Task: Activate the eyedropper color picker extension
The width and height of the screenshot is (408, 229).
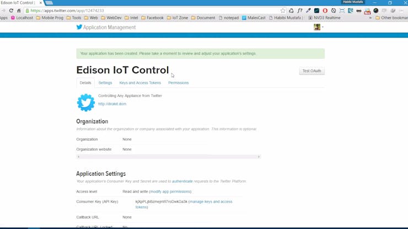Action: [308, 10]
